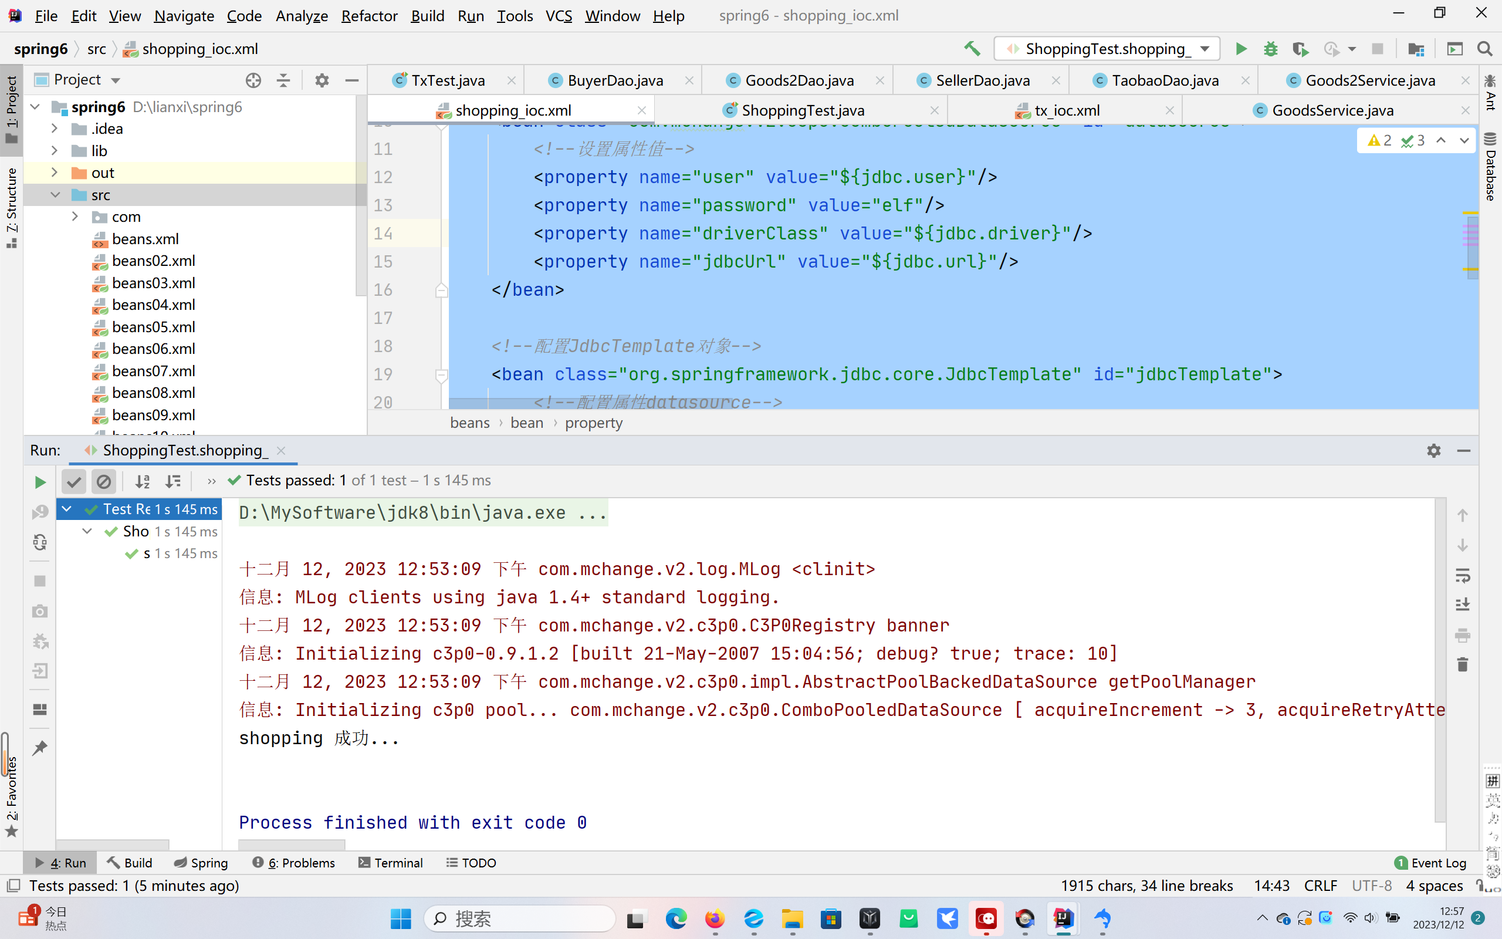The width and height of the screenshot is (1502, 939).
Task: Open the run configuration dropdown
Action: pyautogui.click(x=1106, y=49)
